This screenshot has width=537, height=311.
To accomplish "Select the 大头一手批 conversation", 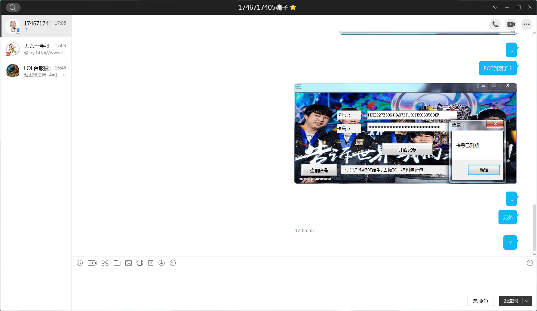I will tap(36, 49).
